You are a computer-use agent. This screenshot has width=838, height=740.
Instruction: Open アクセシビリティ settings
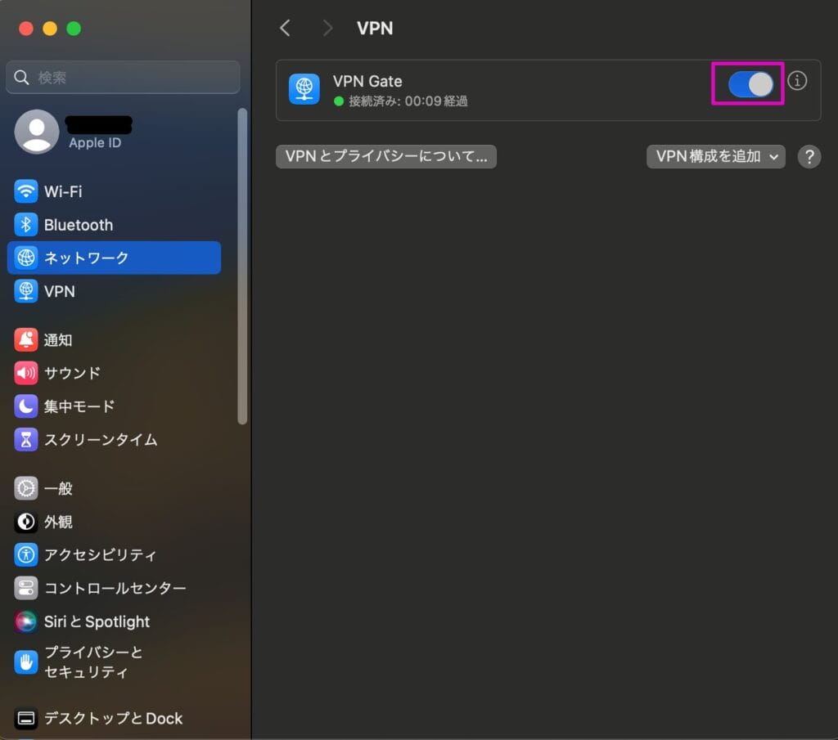point(114,554)
